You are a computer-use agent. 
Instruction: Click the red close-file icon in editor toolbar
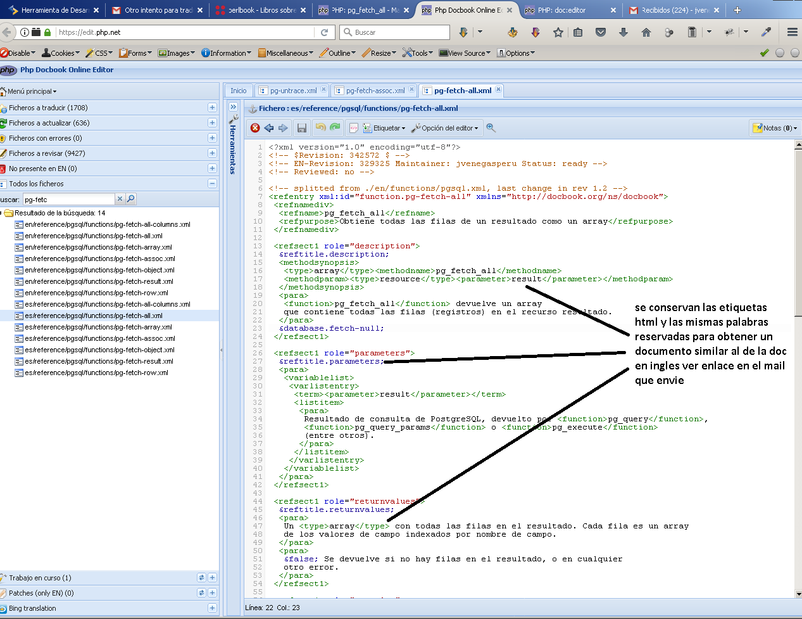click(x=255, y=128)
